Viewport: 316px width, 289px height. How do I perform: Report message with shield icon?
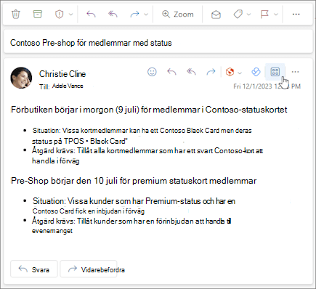coord(59,15)
